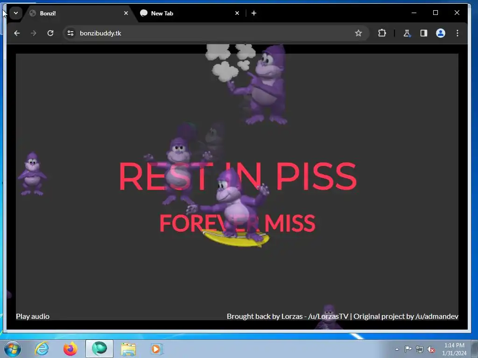Open Windows Media Player from taskbar
Image resolution: width=478 pixels, height=358 pixels.
pos(157,349)
